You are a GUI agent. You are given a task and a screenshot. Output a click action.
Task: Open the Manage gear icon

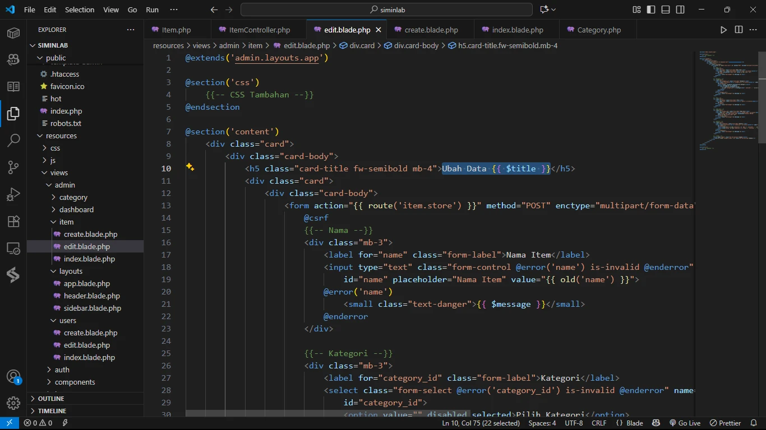(x=13, y=403)
